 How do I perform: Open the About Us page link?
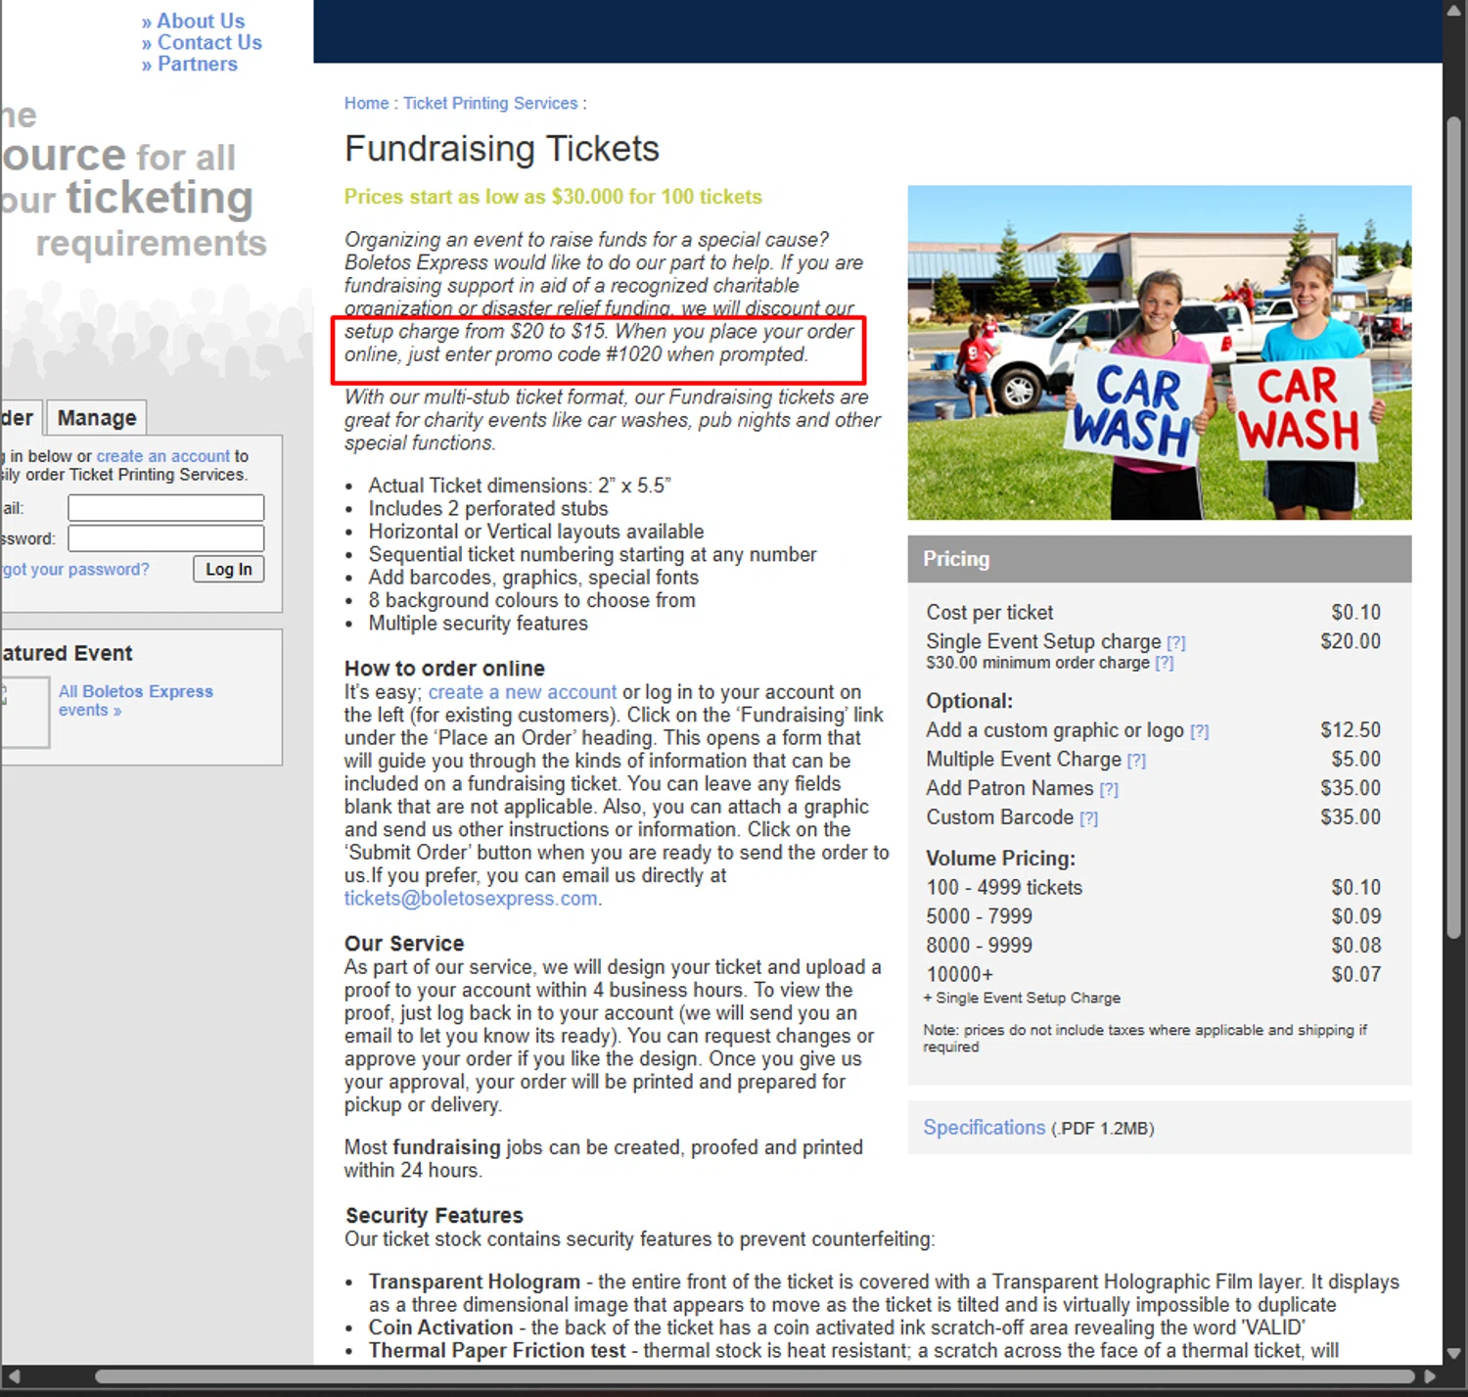pyautogui.click(x=201, y=21)
